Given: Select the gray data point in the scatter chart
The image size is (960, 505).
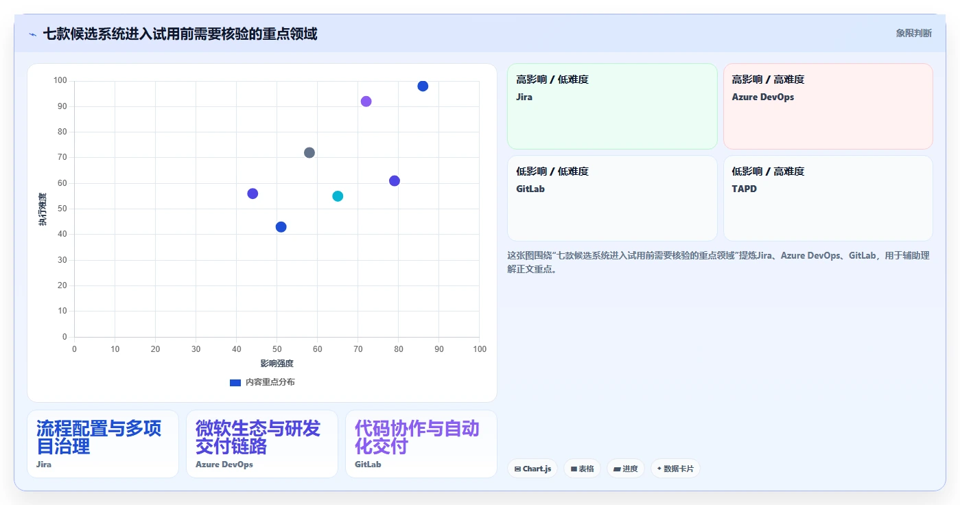Looking at the screenshot, I should [309, 152].
